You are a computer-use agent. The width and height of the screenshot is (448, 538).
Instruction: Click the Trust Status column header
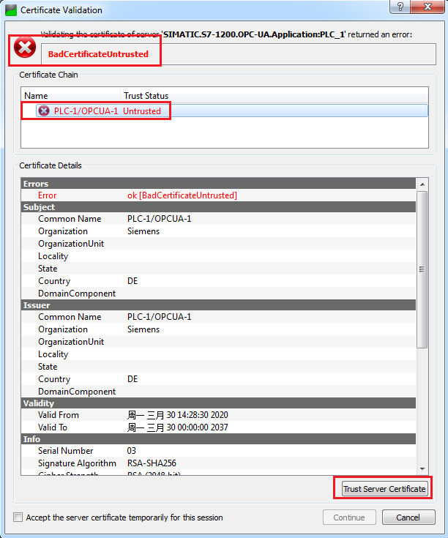[x=146, y=95]
